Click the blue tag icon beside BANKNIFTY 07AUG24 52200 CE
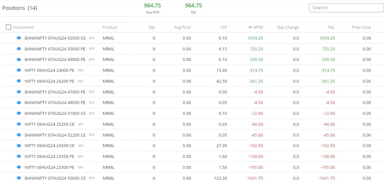Image resolution: width=384 pixels, height=186 pixels. pyautogui.click(x=19, y=135)
